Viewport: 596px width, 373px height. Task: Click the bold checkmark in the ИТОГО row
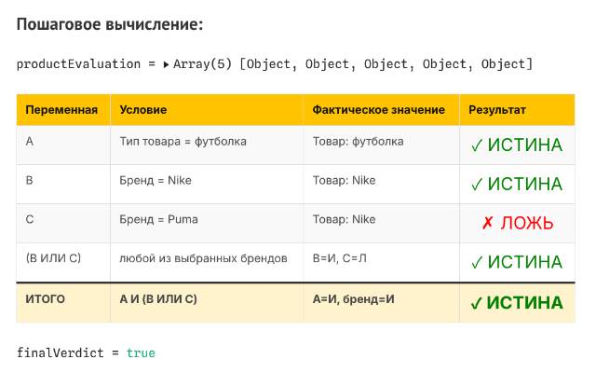click(x=476, y=303)
